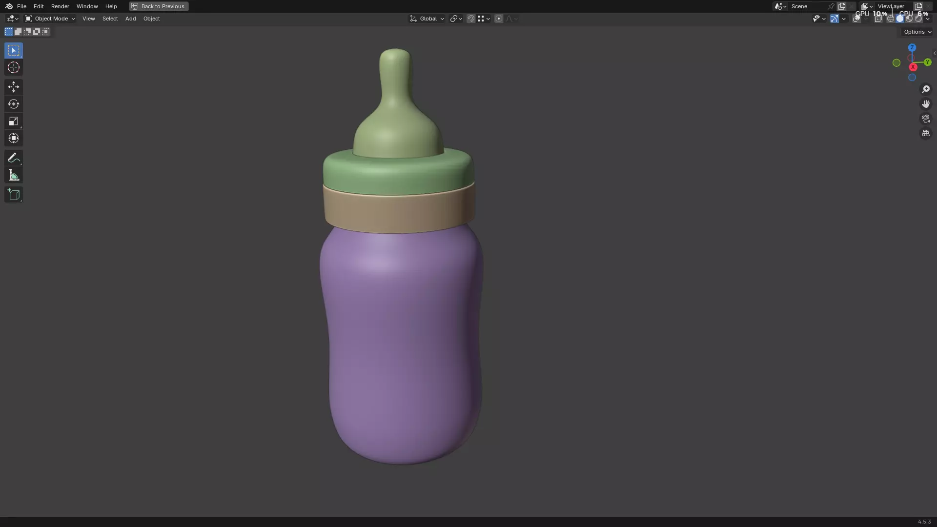This screenshot has width=937, height=527.
Task: Select the Scale tool
Action: (14, 121)
